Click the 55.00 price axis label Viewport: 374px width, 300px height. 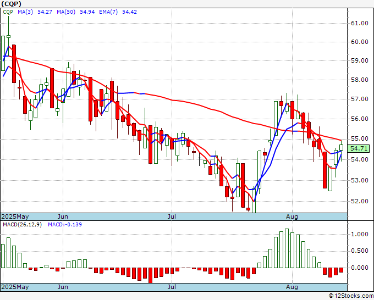[x=360, y=138]
